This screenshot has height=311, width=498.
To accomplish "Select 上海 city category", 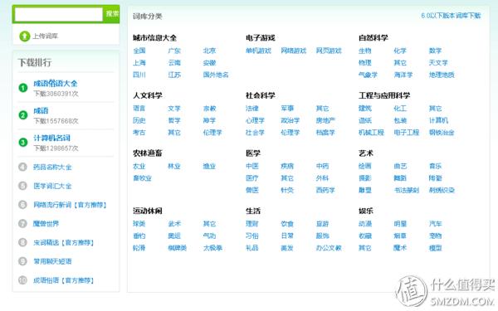I will tap(139, 63).
